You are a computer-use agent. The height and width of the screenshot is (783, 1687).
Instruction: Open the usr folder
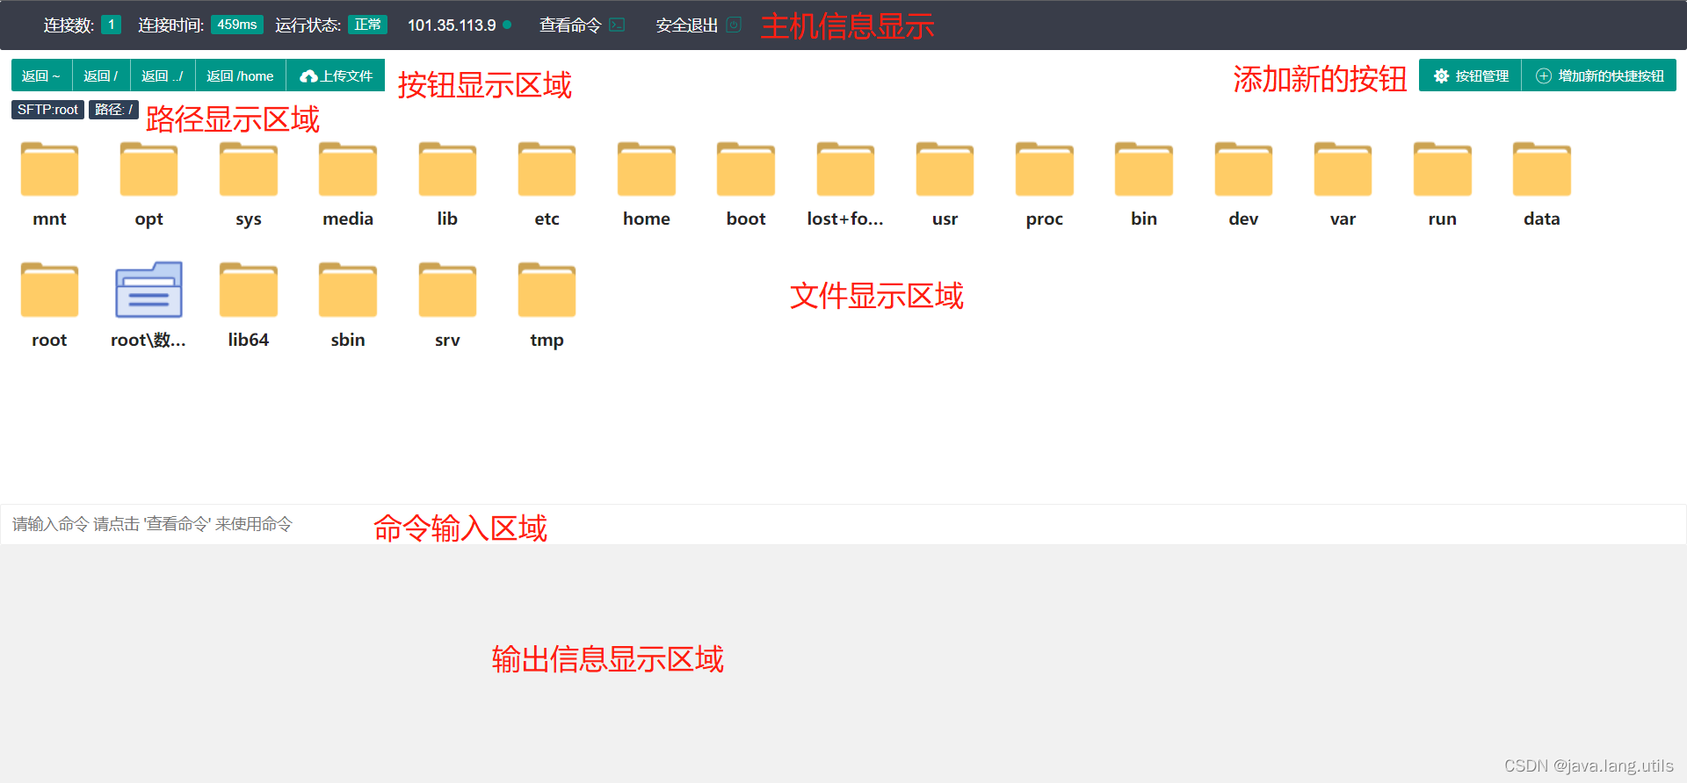(x=945, y=169)
